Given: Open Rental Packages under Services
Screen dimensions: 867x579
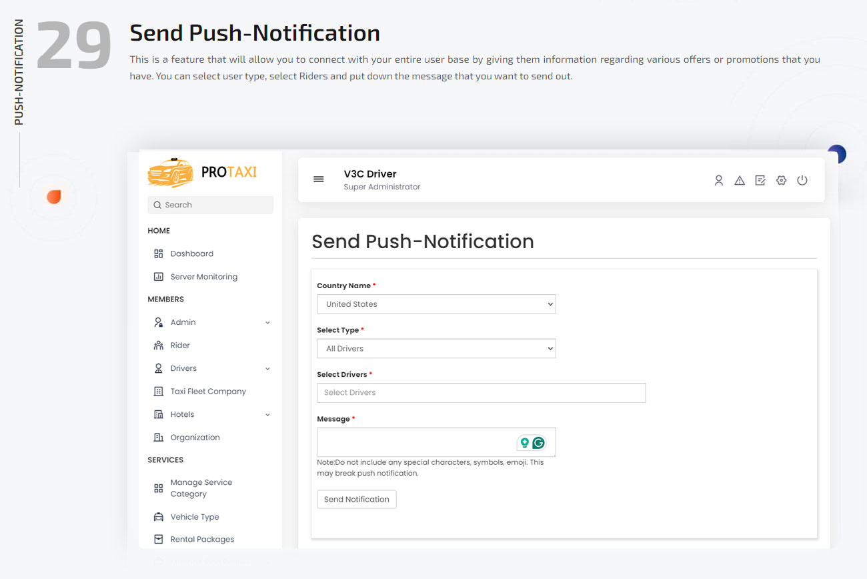Looking at the screenshot, I should (202, 539).
